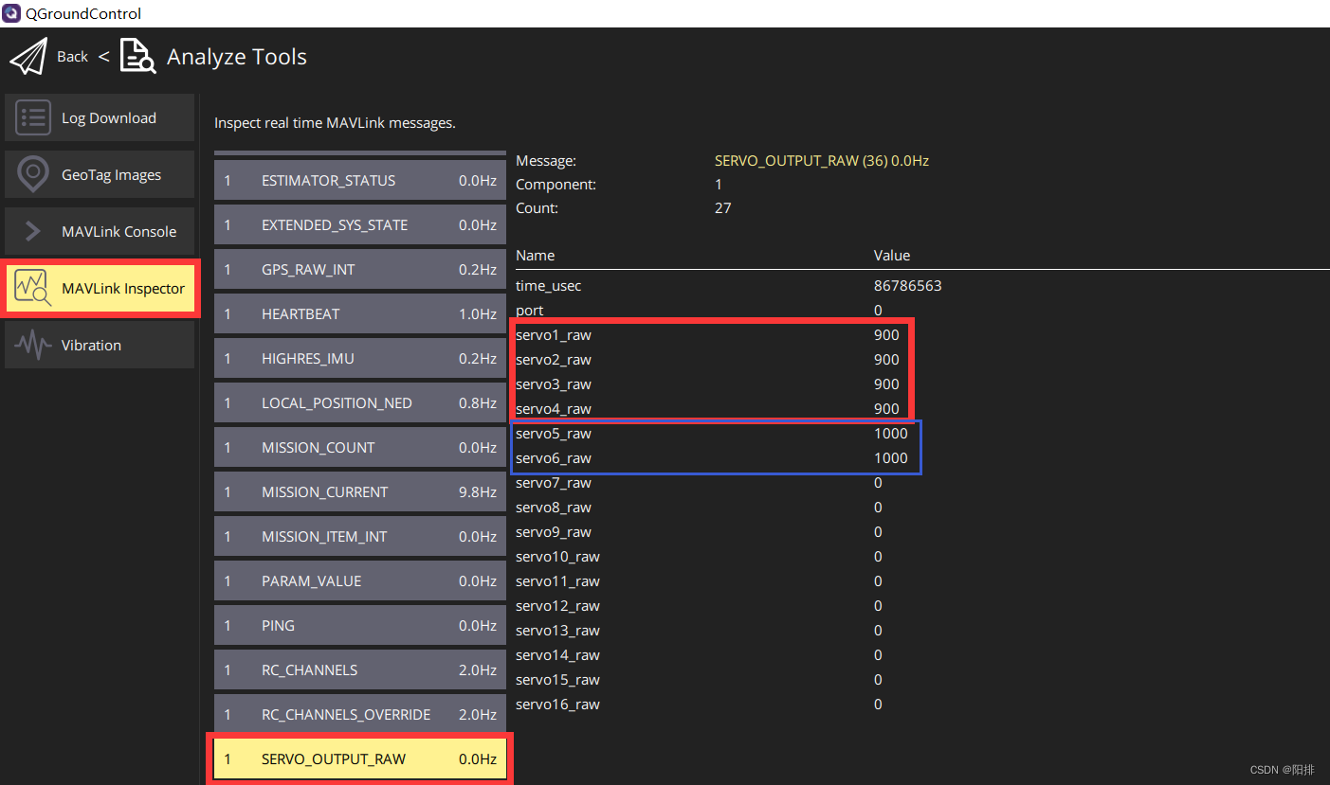Click the servo8_raw field name

[x=554, y=508]
